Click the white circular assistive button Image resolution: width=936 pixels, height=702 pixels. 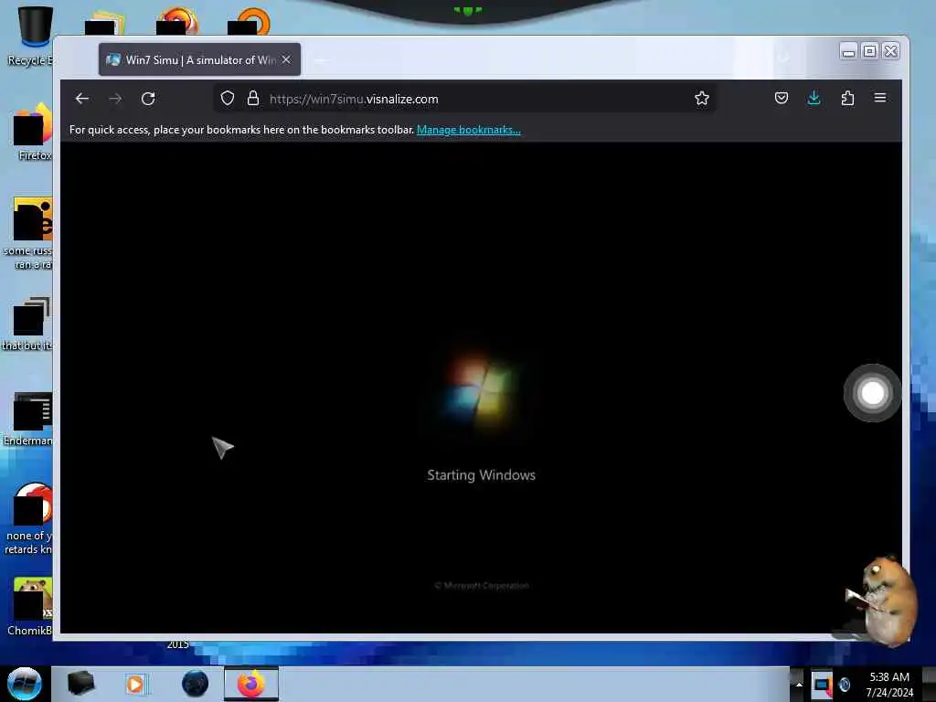[x=872, y=393]
